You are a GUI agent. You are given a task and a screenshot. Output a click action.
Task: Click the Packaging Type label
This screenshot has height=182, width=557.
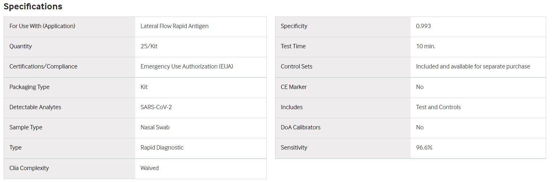click(29, 87)
